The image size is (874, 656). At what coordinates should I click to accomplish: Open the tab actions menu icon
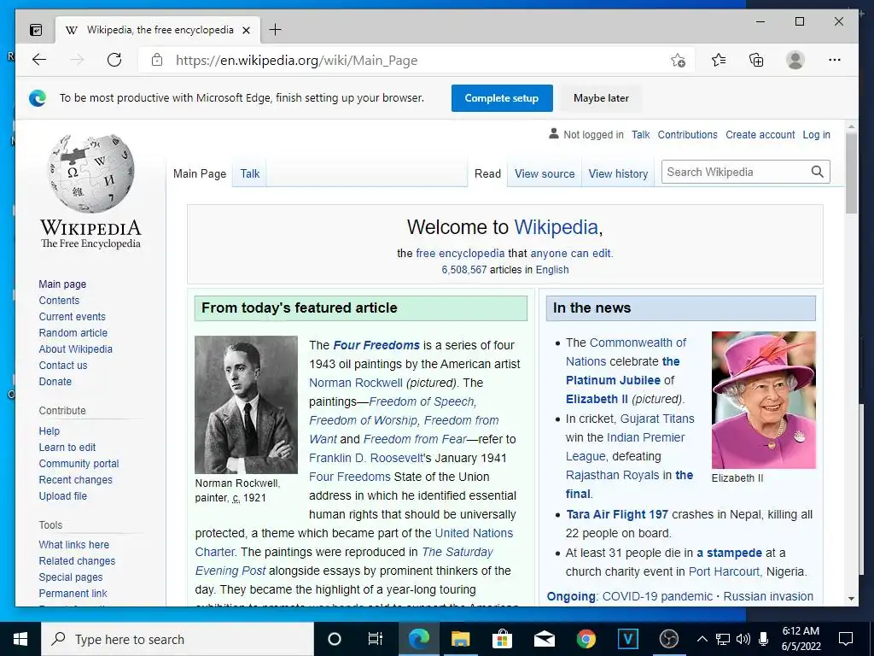click(36, 30)
